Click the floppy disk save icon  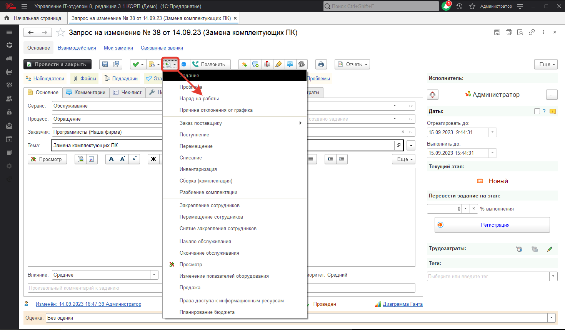[105, 65]
